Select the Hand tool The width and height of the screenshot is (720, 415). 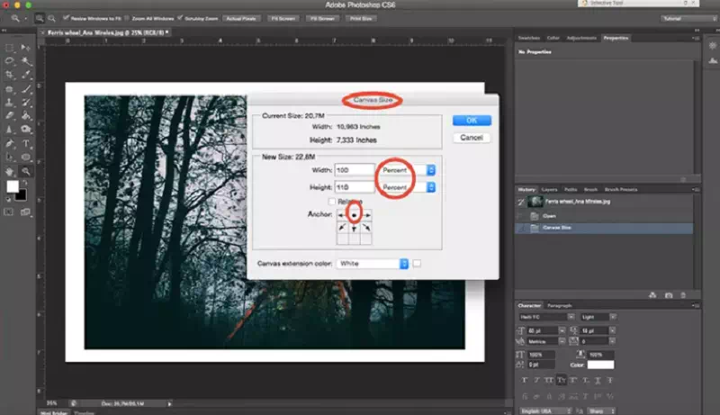click(9, 172)
